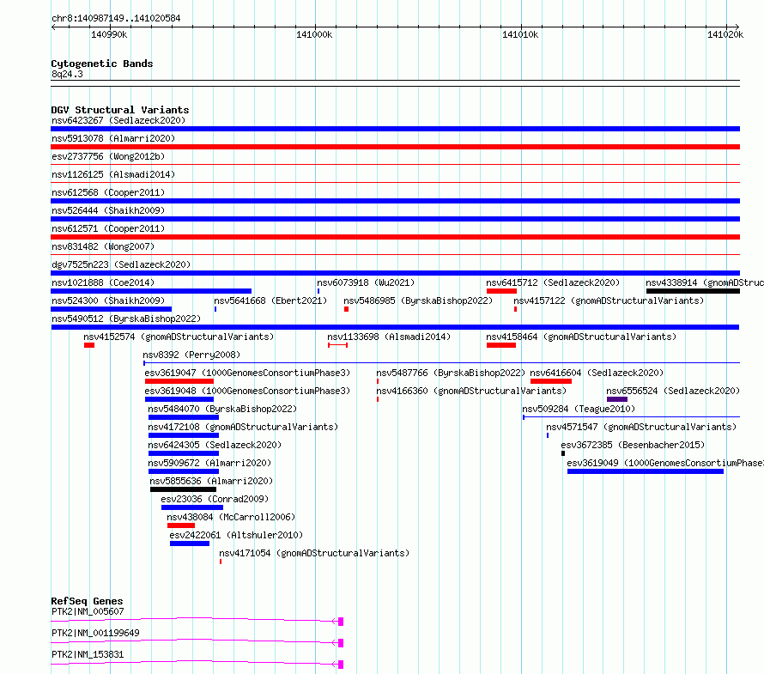This screenshot has height=674, width=764.
Task: Click the nsv612571 (Cooper2011) label
Action: pyautogui.click(x=108, y=228)
